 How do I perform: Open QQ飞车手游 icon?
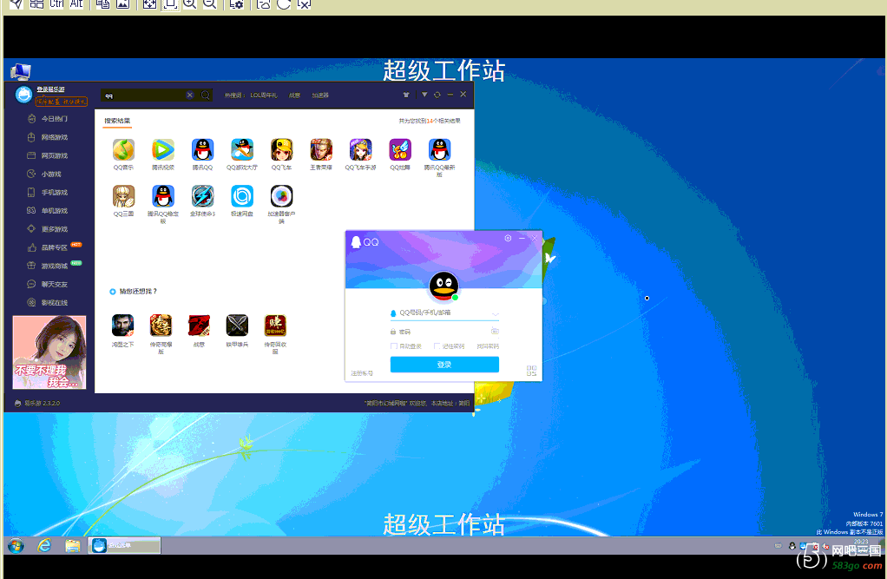click(x=360, y=150)
